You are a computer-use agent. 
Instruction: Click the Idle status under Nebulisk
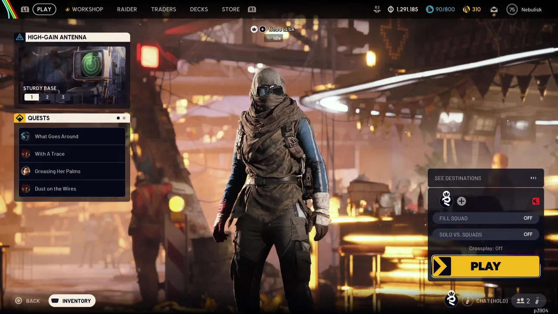[275, 38]
